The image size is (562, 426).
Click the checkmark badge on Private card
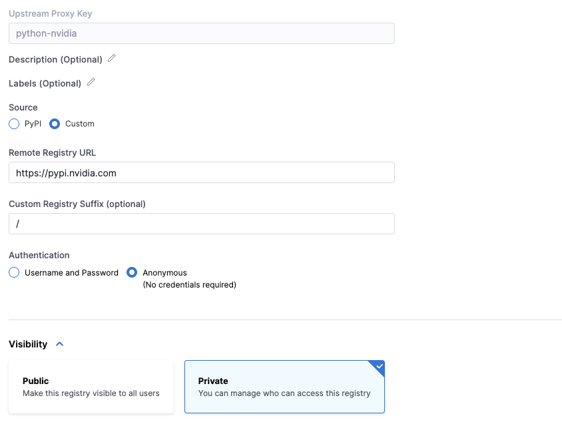pyautogui.click(x=378, y=366)
